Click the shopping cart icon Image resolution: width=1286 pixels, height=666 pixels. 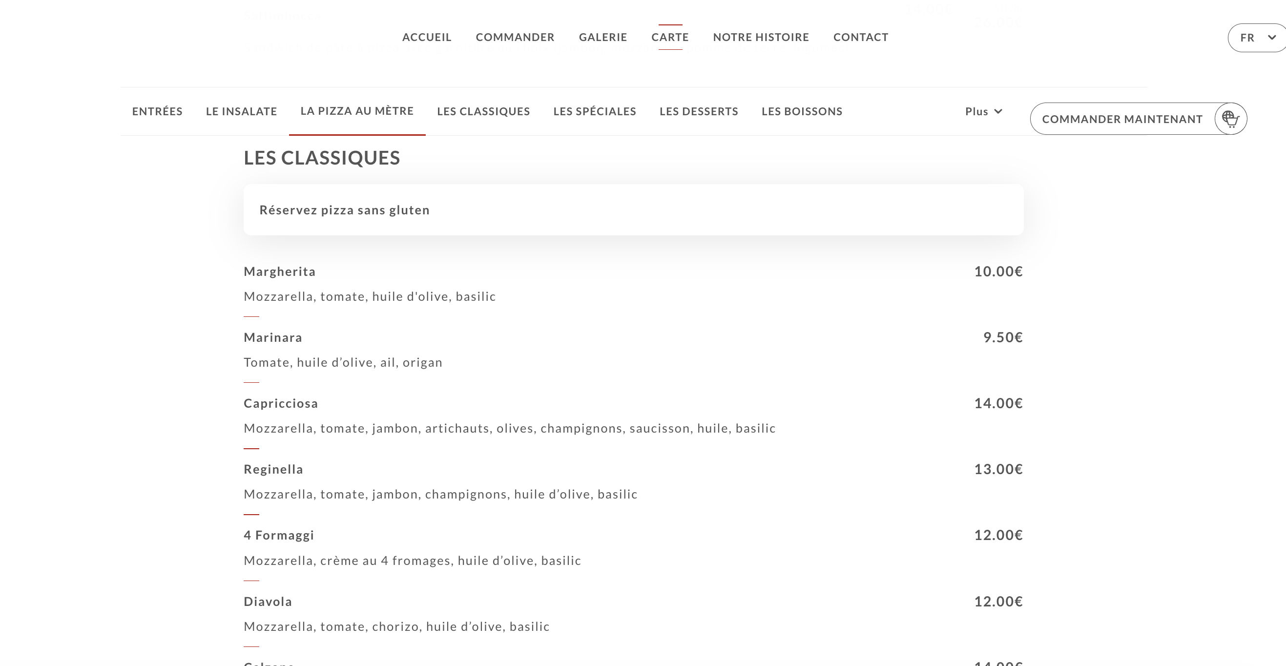1230,119
